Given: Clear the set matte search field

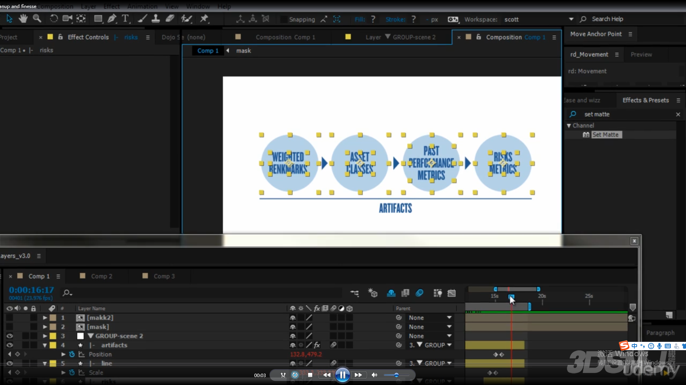Looking at the screenshot, I should click(678, 114).
